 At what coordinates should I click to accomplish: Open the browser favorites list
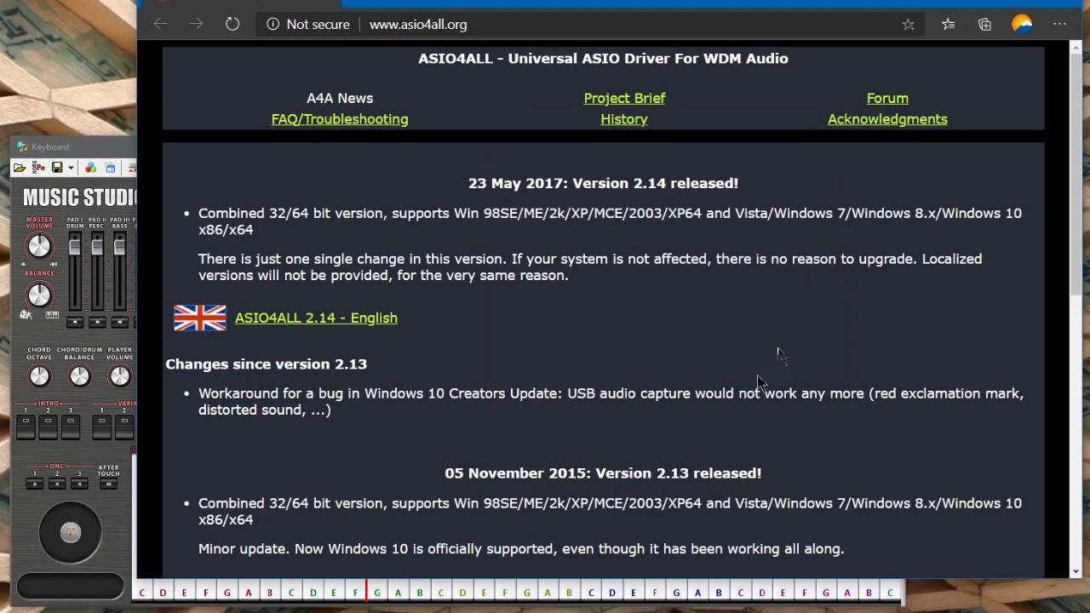pyautogui.click(x=948, y=25)
